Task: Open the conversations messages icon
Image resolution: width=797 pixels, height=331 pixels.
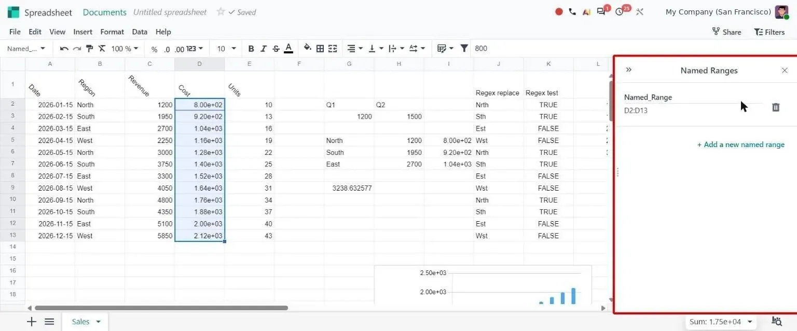Action: pos(602,11)
